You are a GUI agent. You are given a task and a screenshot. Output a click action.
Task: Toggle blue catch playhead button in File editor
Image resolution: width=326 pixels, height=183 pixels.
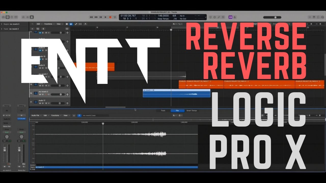[79, 115]
